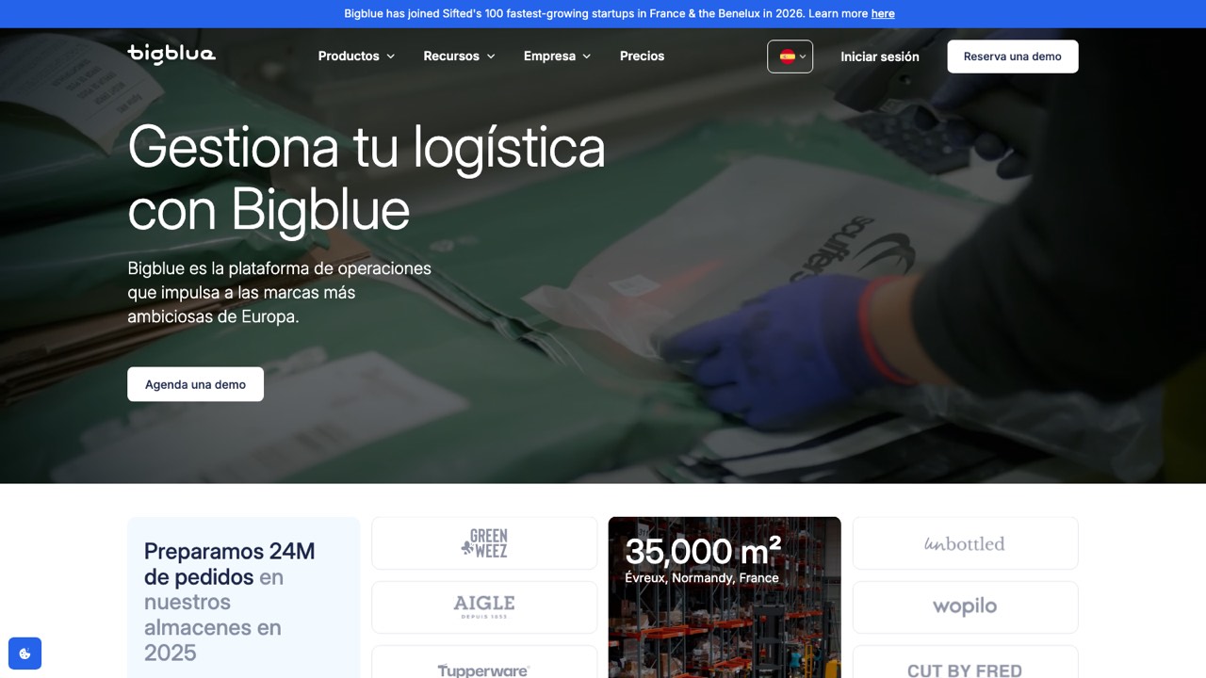
Task: Click the Tupperware logo card
Action: [484, 662]
